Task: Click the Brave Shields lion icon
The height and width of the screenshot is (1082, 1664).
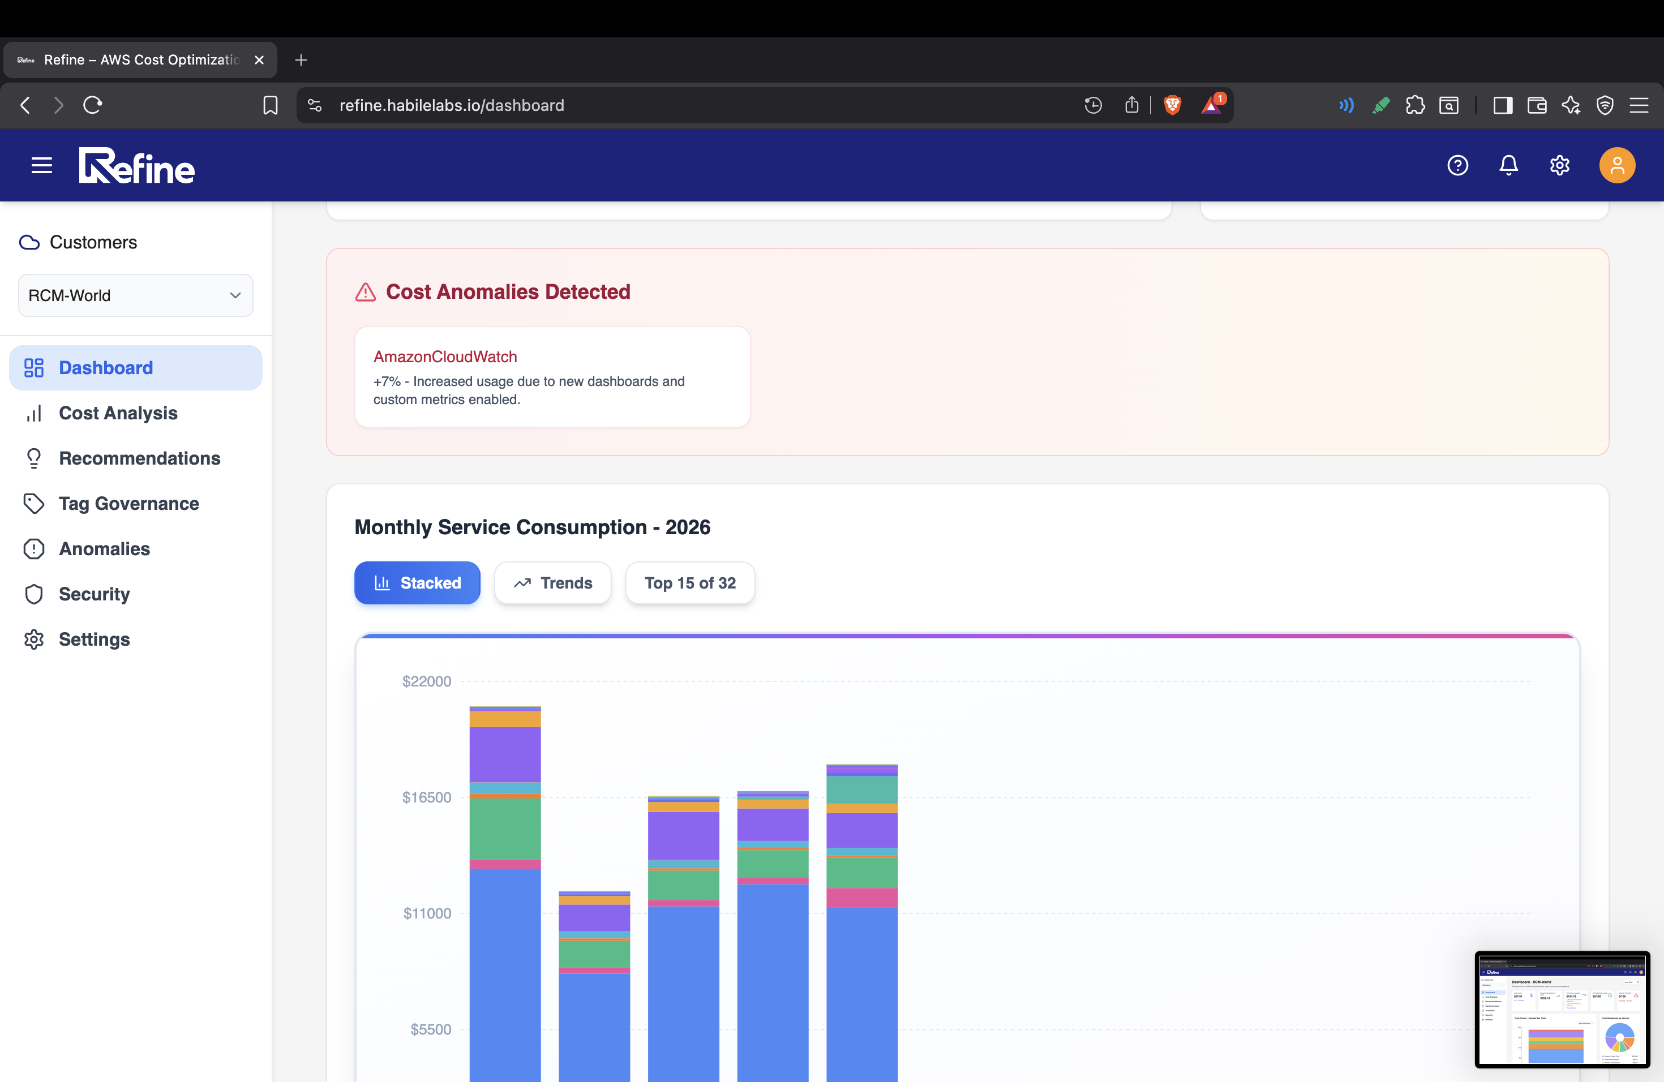Action: pos(1173,106)
